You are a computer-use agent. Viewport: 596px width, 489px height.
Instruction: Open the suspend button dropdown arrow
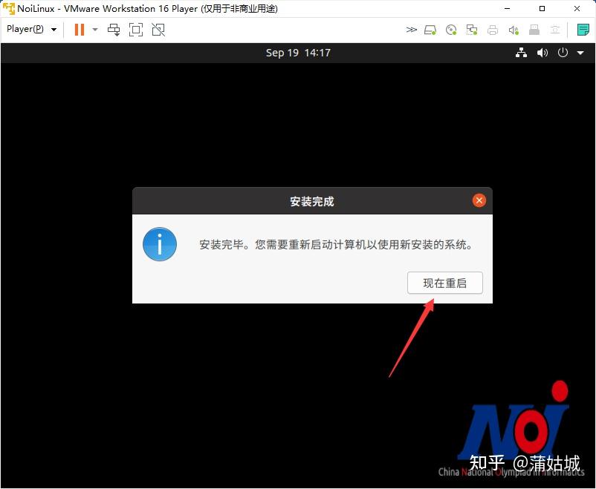[x=95, y=30]
